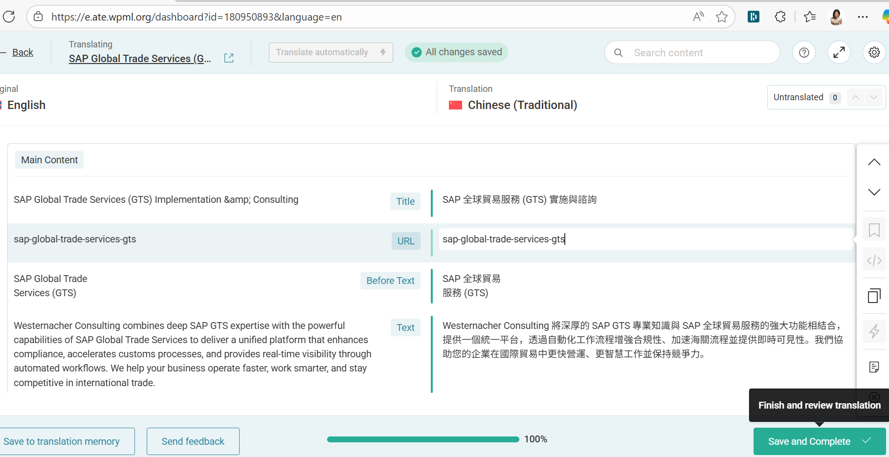Viewport: 889px width, 457px height.
Task: Edit the Title translation in Chinese
Action: [x=519, y=199]
